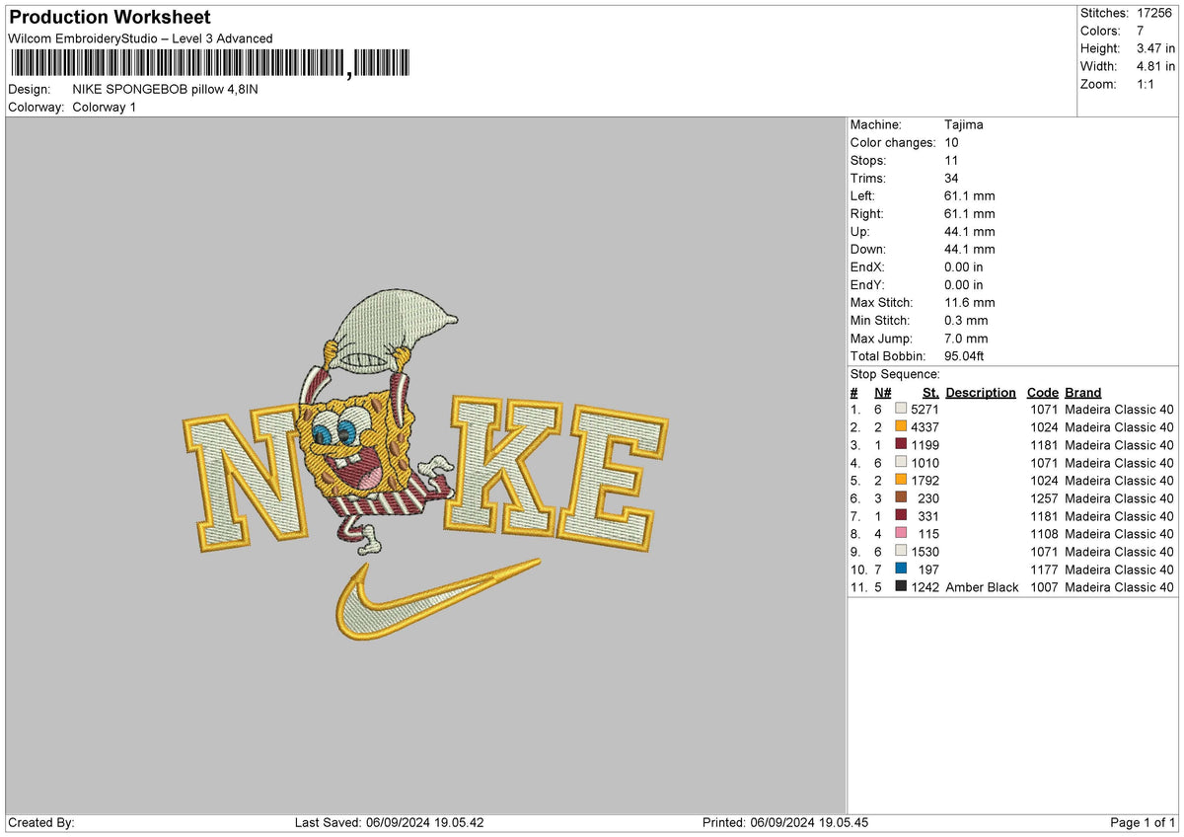
Task: Click the Description column header
Action: click(980, 393)
